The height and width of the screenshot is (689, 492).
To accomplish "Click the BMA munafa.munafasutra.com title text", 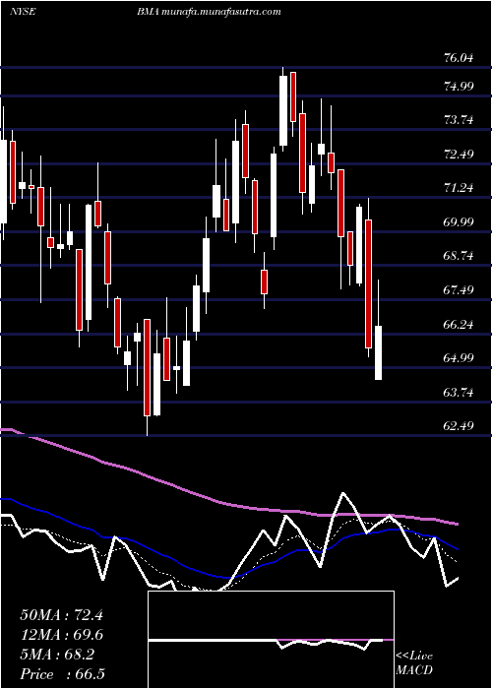I will click(209, 12).
